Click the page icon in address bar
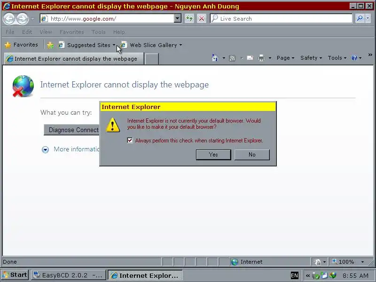 [45, 19]
